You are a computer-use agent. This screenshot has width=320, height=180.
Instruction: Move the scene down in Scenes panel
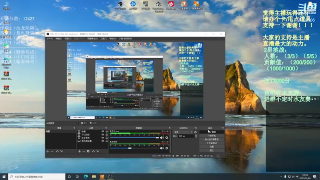(x=62, y=151)
